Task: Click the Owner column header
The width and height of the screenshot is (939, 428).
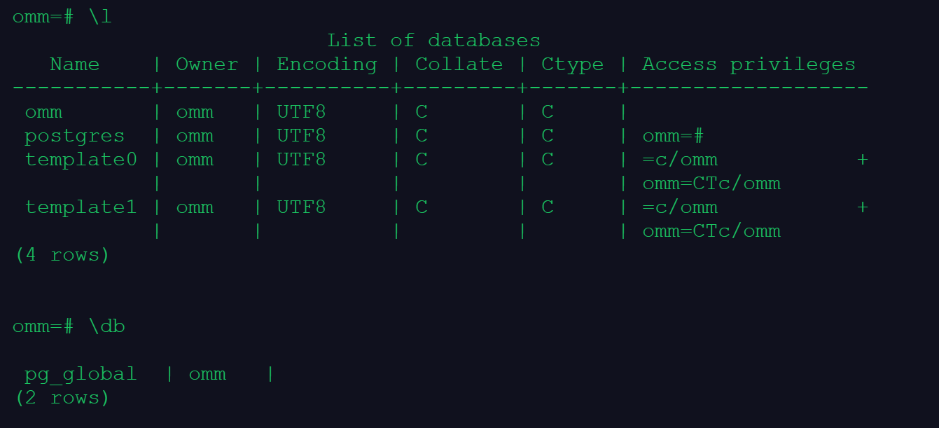Action: coord(207,64)
